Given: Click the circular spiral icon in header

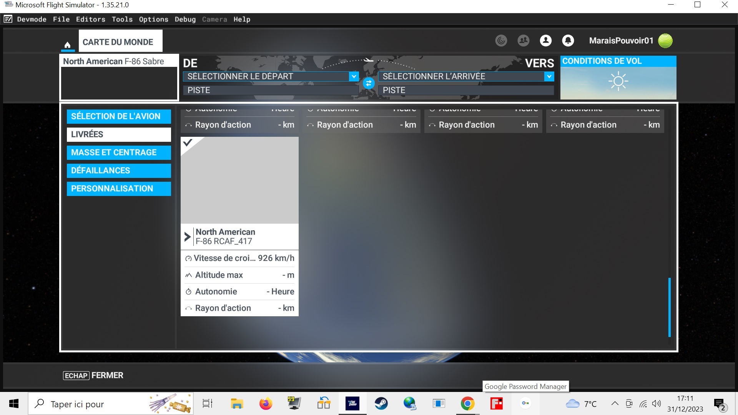Looking at the screenshot, I should point(501,41).
